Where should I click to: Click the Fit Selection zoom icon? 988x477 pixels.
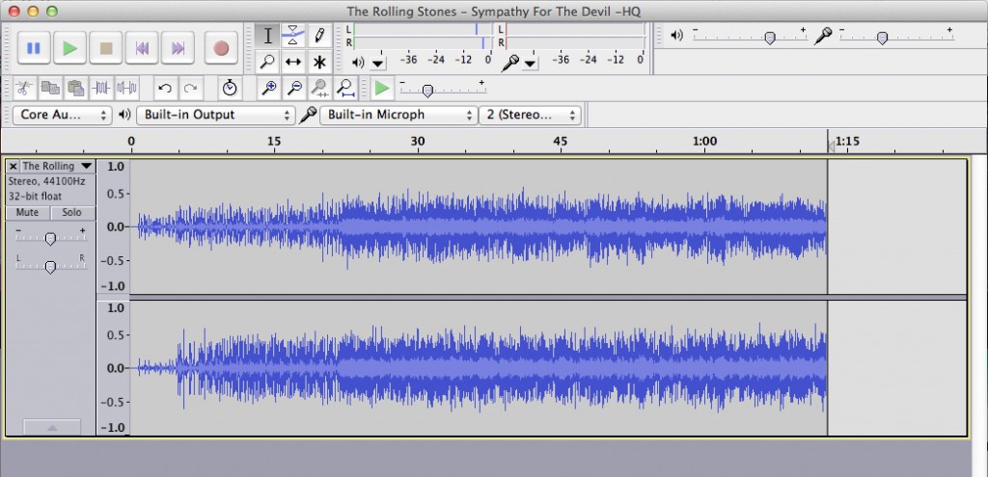(320, 88)
